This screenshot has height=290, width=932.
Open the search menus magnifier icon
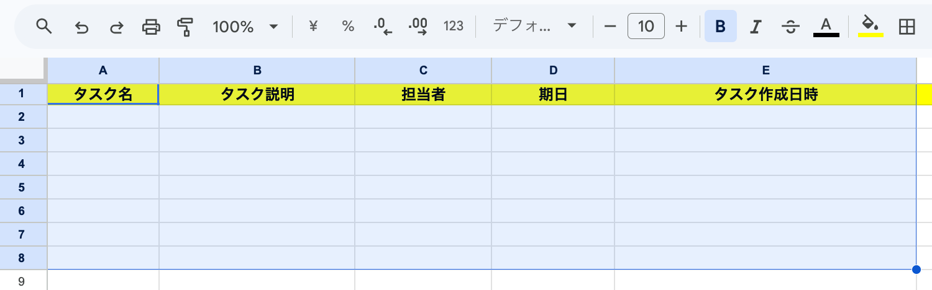43,26
